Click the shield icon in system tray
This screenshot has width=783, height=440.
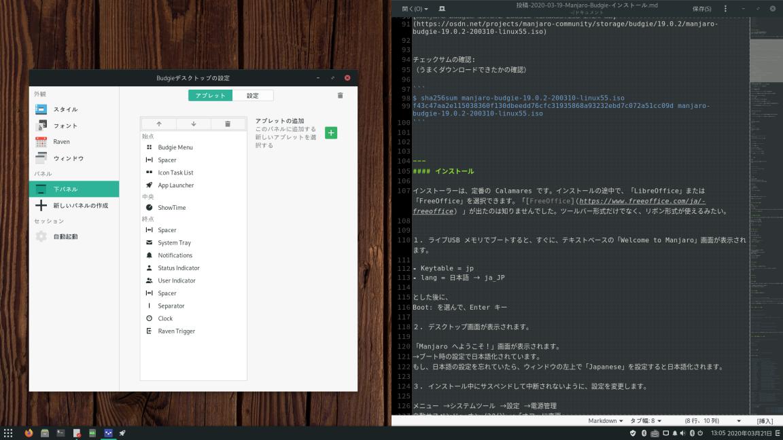633,433
